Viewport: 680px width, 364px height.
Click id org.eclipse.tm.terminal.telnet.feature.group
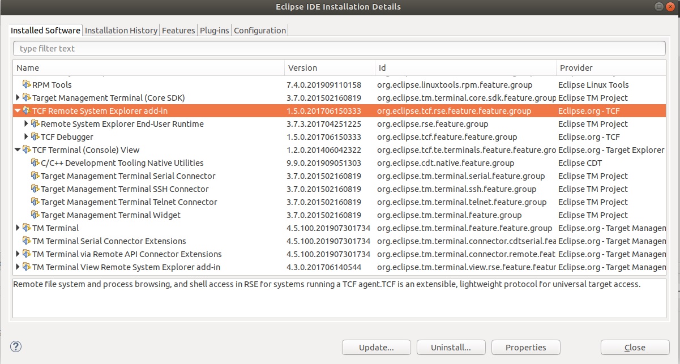462,202
